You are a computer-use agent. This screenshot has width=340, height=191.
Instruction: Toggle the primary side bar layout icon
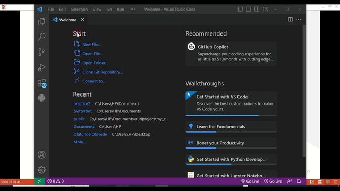(240, 10)
